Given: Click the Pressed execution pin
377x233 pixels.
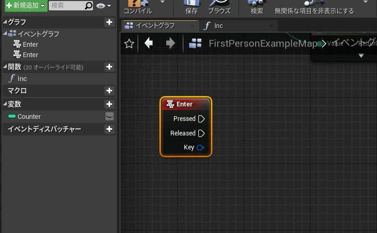Looking at the screenshot, I should pos(201,119).
